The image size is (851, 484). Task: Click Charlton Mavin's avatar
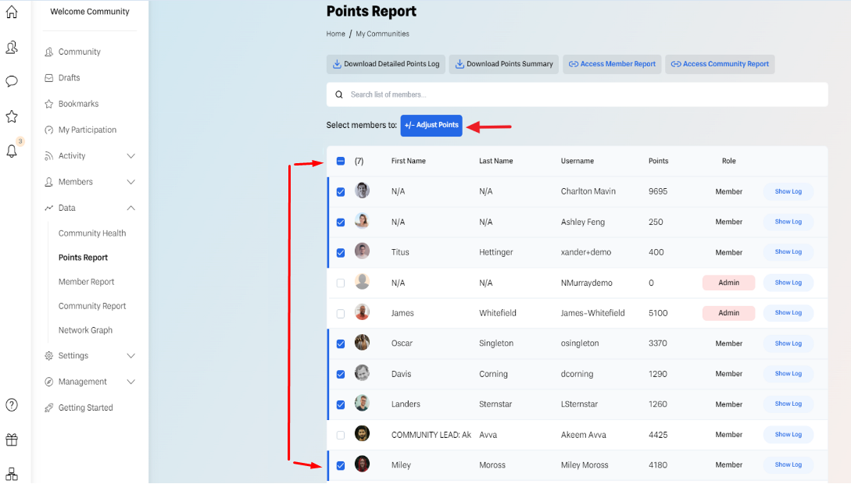coord(362,190)
